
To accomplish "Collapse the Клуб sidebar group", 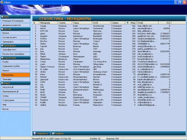I will tap(2, 17).
